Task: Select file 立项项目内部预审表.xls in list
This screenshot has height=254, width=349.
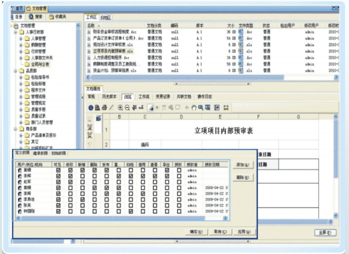Action: (113, 51)
